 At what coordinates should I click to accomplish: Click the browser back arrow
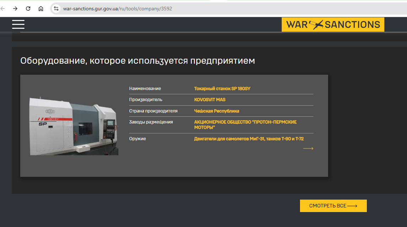3,9
